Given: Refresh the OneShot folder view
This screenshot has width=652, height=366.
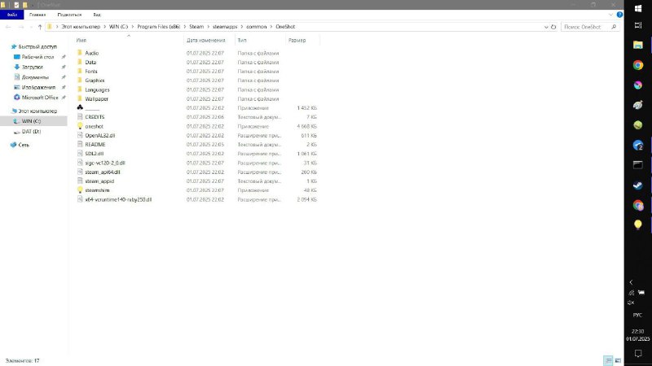Looking at the screenshot, I should 553,27.
